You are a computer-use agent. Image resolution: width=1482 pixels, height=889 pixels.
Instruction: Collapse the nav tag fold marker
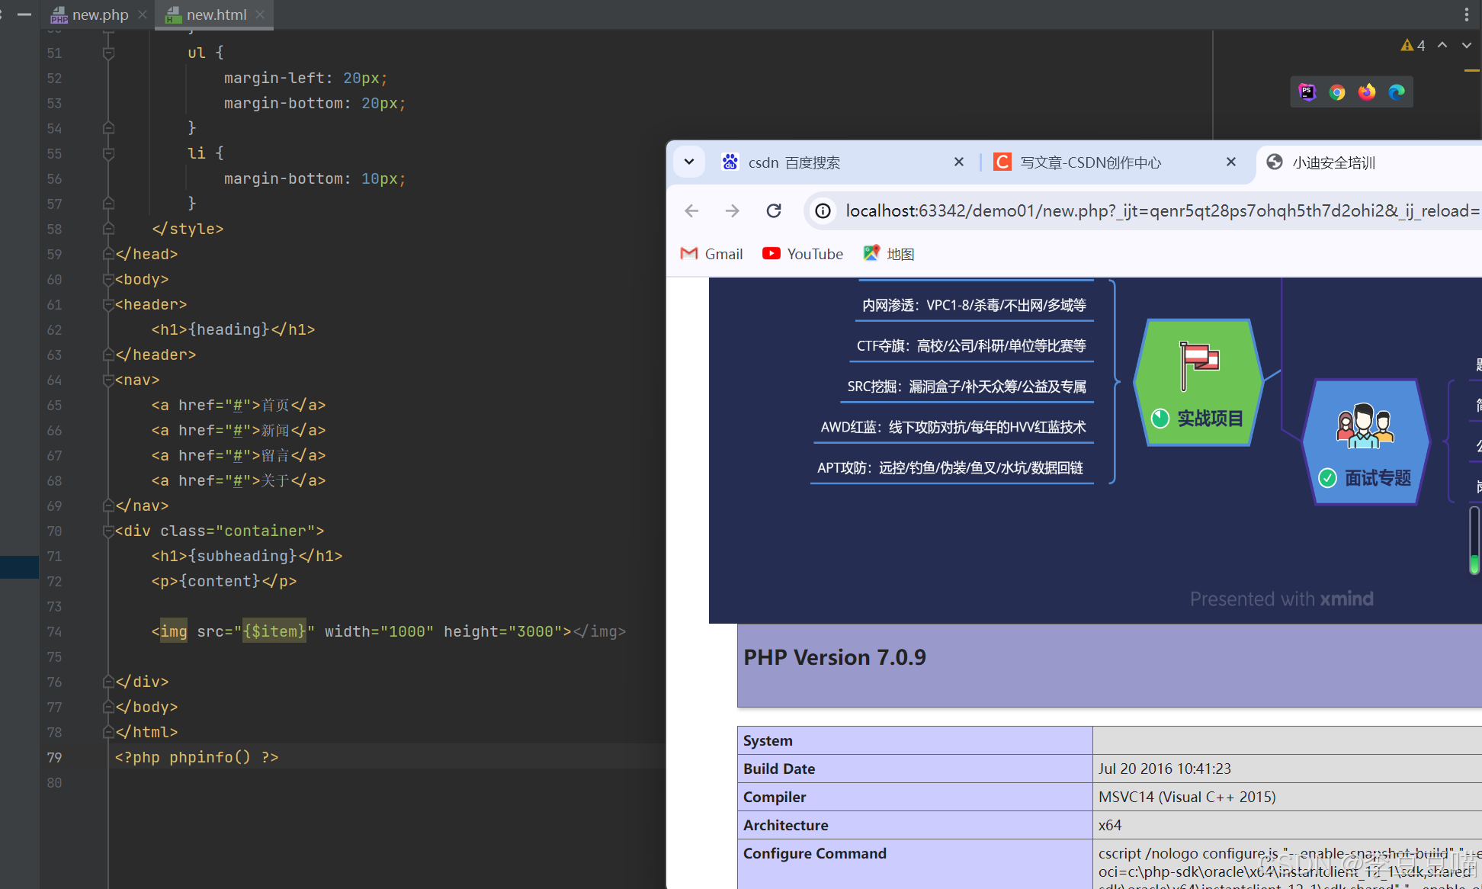point(108,380)
